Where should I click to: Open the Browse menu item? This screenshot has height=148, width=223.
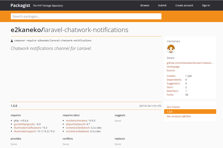coord(145,5)
